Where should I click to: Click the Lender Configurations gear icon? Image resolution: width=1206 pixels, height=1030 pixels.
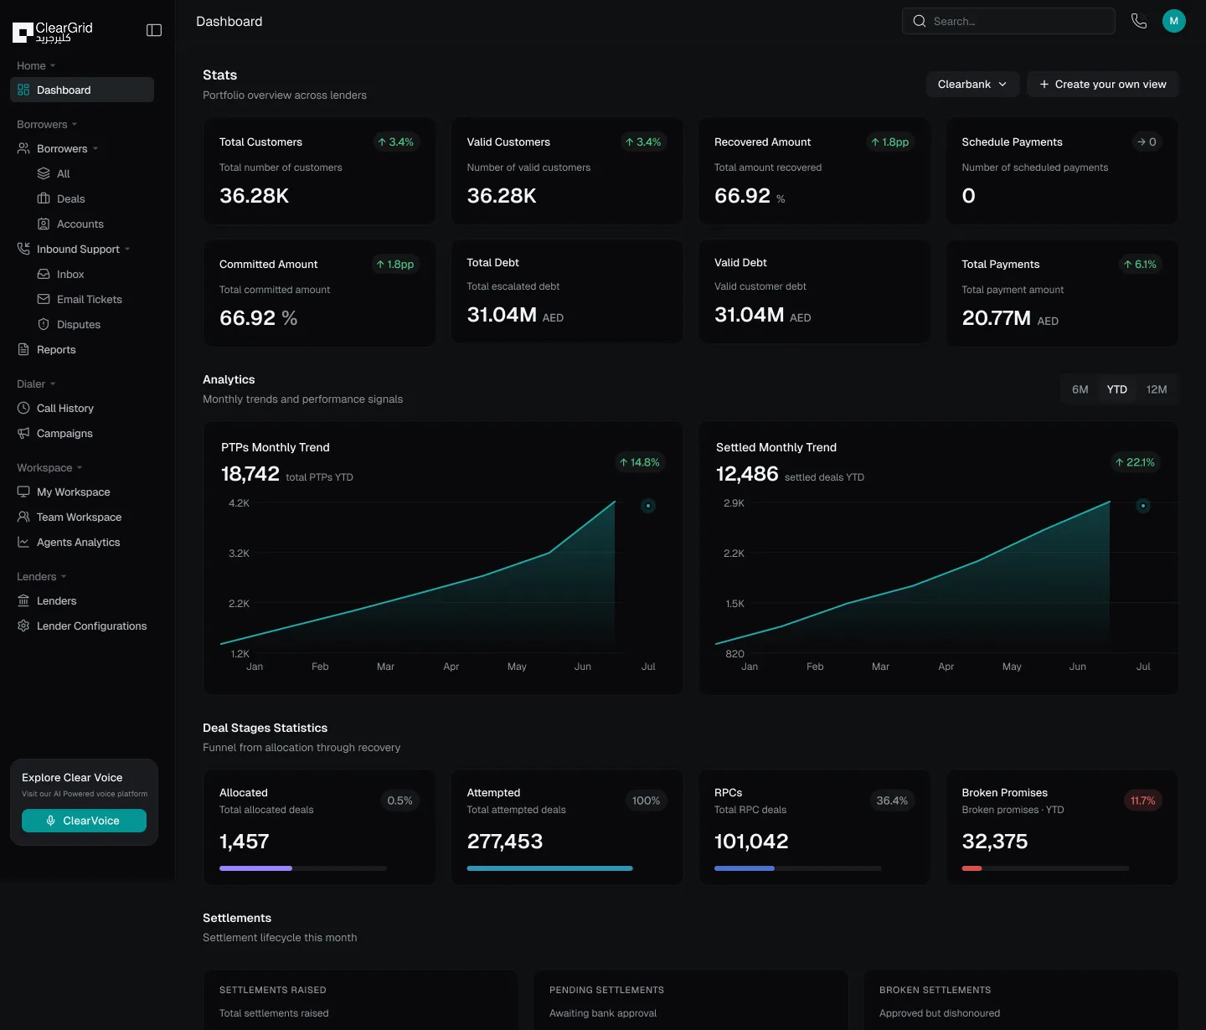click(x=23, y=626)
